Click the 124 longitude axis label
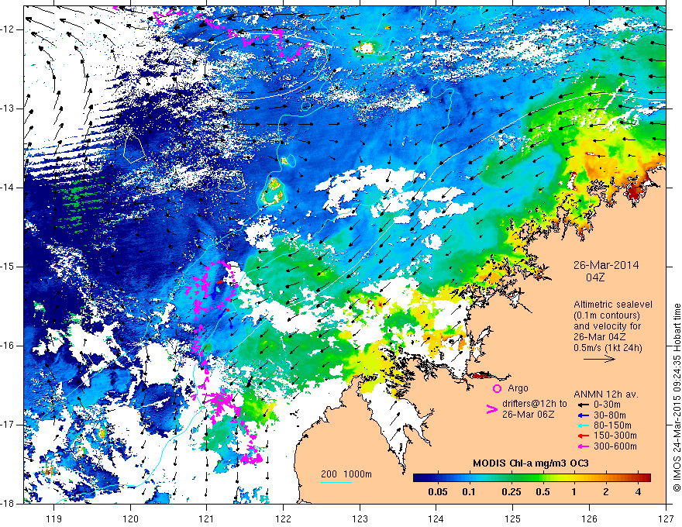This screenshot has width=682, height=527. pos(436,518)
